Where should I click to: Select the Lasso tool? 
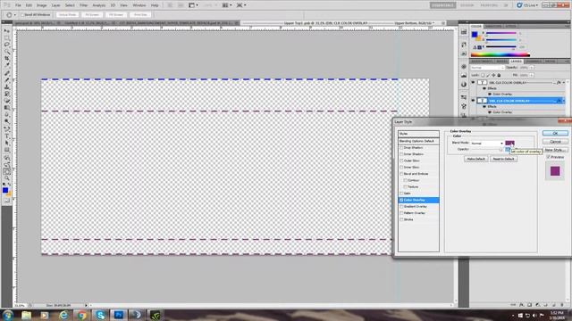[7, 45]
